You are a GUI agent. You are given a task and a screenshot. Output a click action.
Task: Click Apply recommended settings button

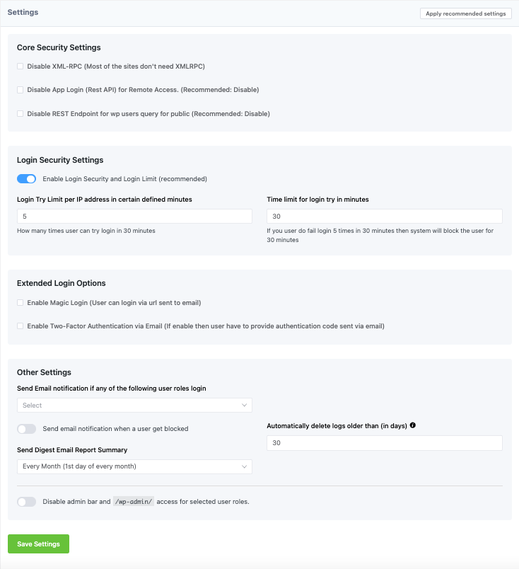[465, 13]
